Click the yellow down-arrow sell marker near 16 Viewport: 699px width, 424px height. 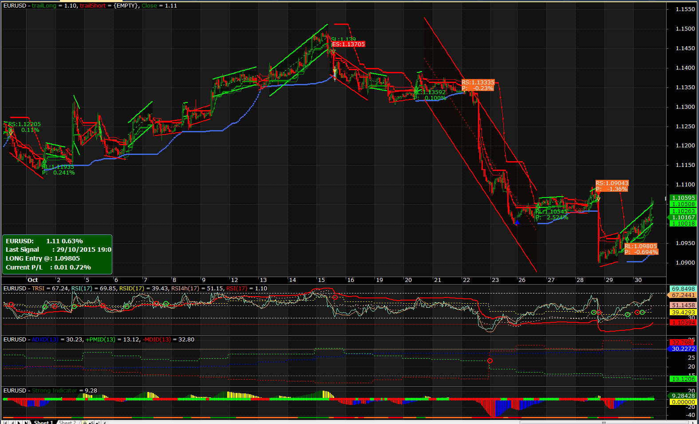pos(335,71)
